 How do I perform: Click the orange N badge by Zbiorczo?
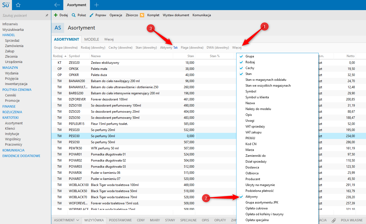(x=142, y=15)
